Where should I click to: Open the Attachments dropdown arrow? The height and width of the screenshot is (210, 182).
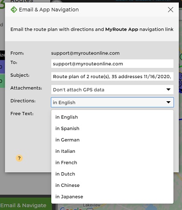(168, 89)
